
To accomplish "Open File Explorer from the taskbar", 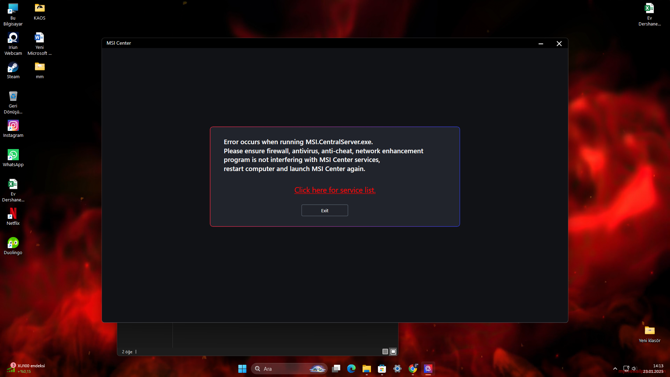I will click(366, 369).
